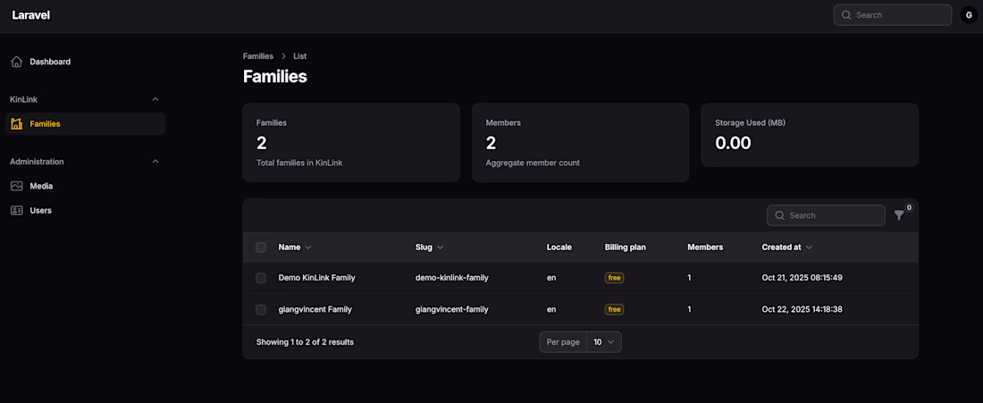Click the Laravel brand logo

coord(30,15)
